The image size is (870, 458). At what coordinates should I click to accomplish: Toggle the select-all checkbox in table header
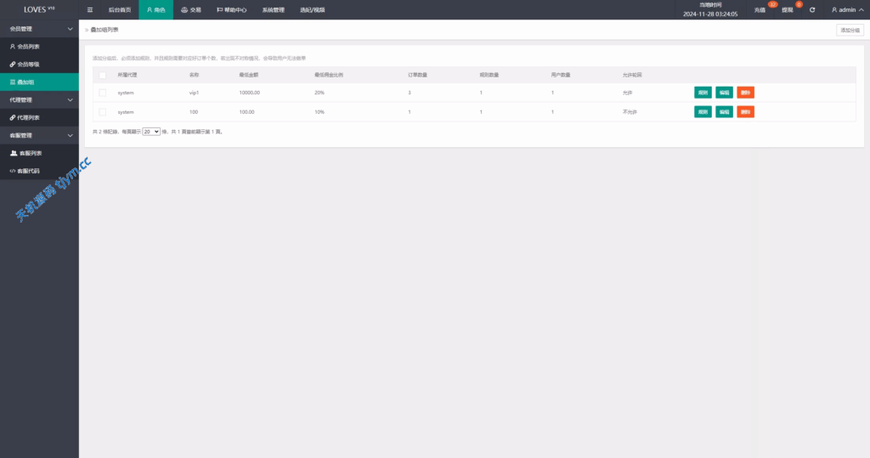[x=102, y=75]
